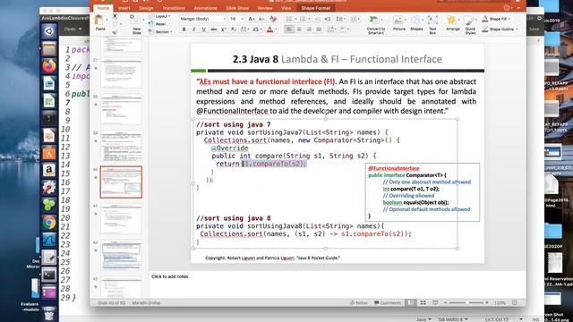Switch to the Transitions tab

173,8
